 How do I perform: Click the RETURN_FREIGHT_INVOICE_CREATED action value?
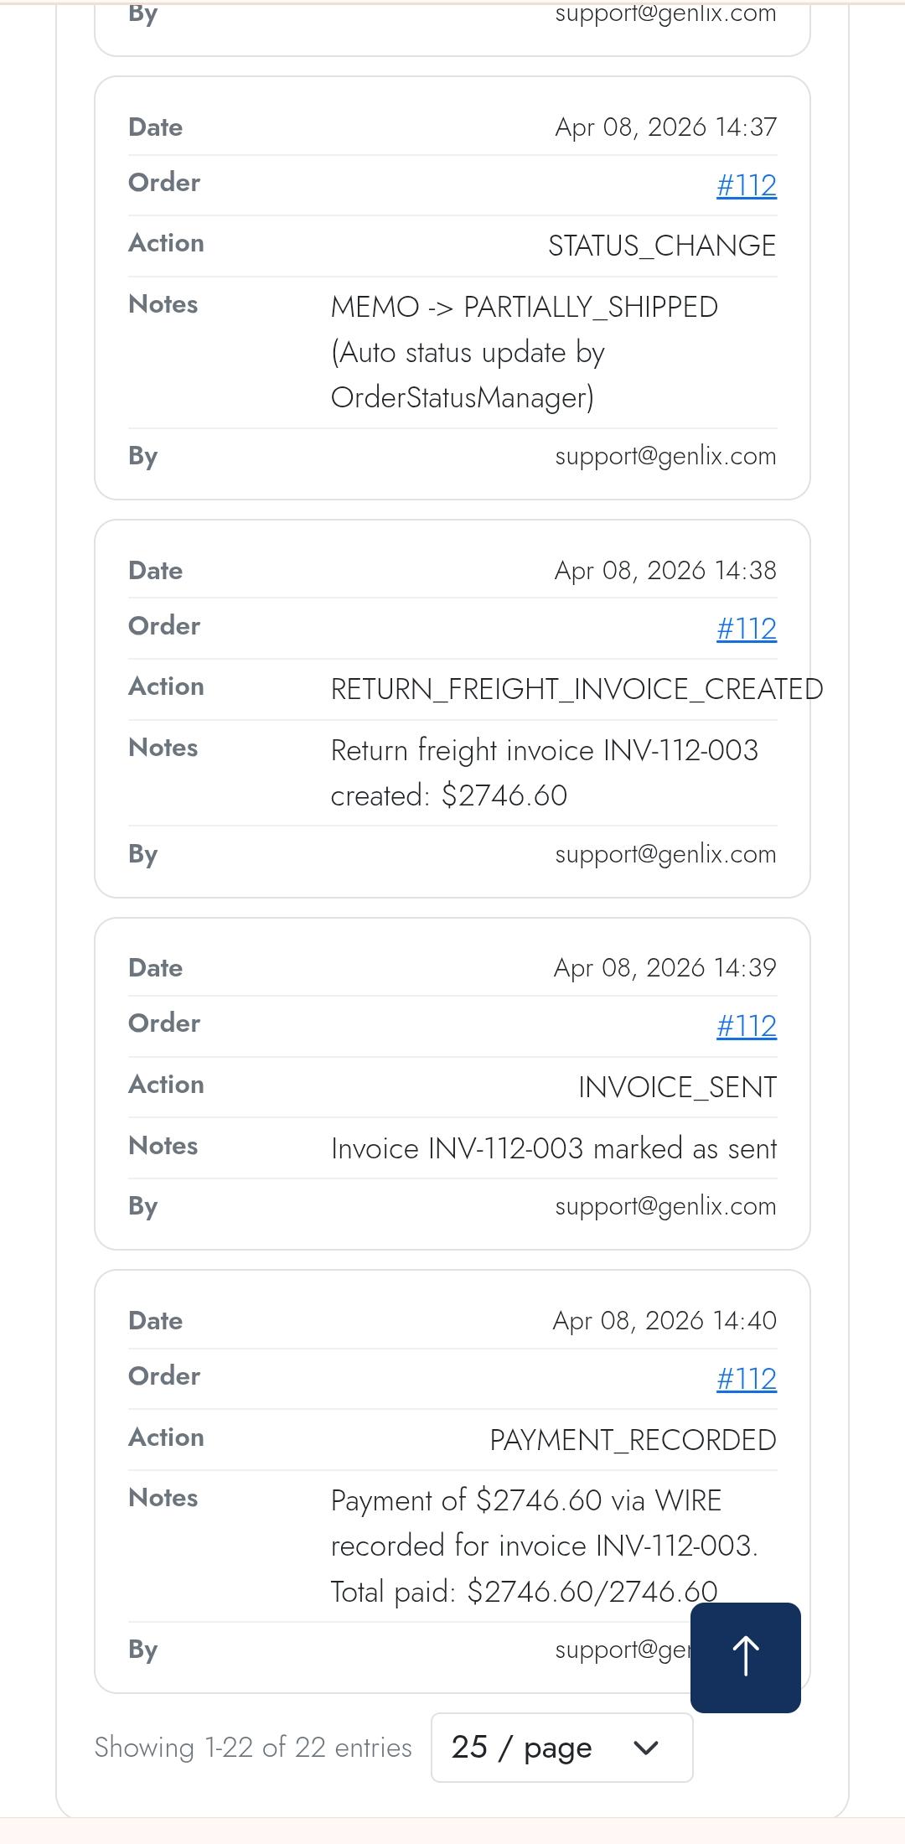[x=577, y=689]
